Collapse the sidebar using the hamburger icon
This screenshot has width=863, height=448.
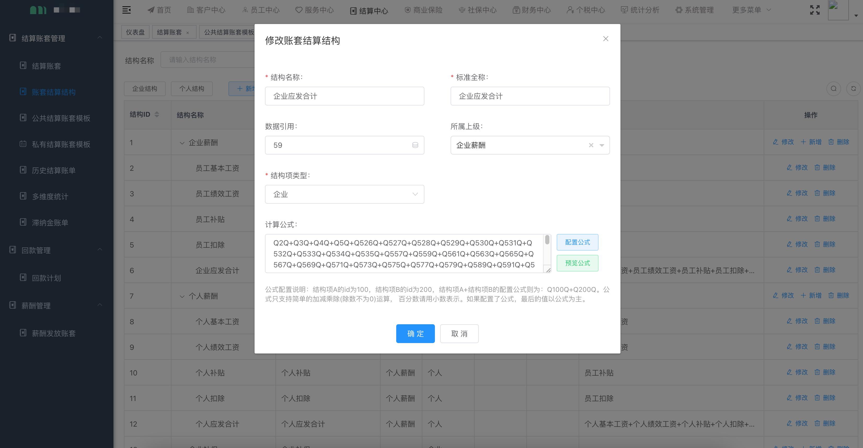pos(127,10)
